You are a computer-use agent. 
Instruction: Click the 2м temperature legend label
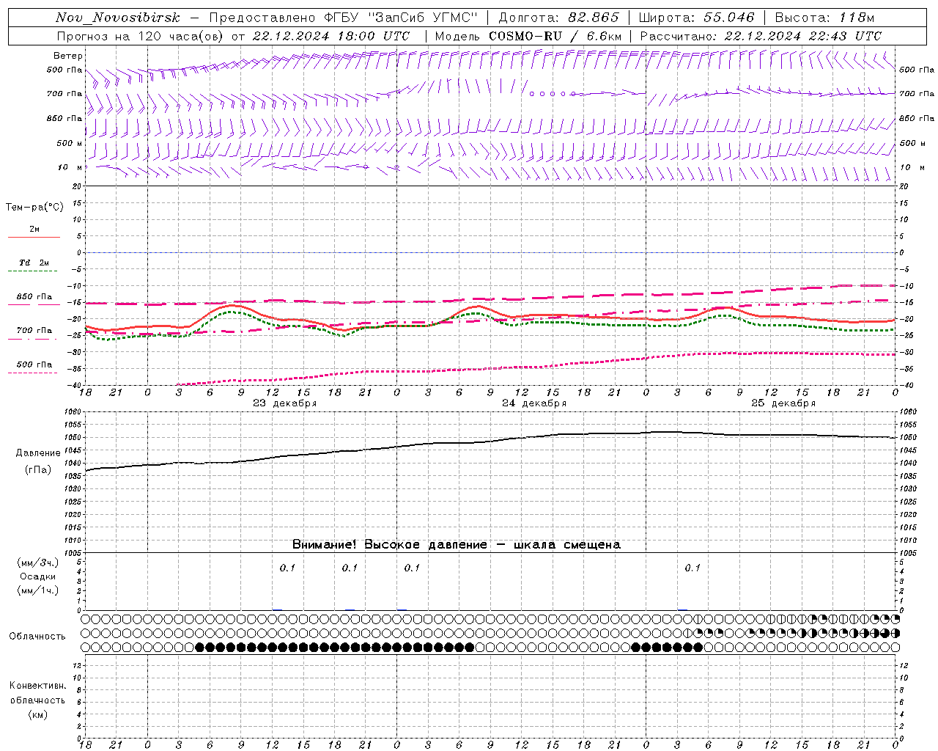tap(34, 229)
